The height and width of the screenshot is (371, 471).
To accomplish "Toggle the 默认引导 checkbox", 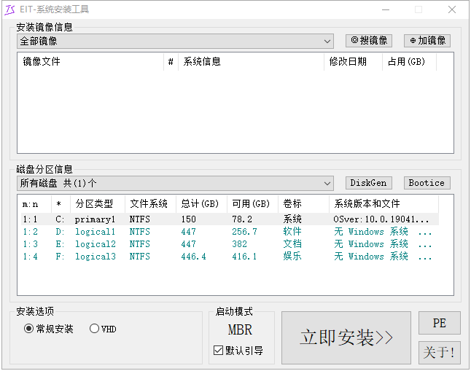I will tap(238, 351).
